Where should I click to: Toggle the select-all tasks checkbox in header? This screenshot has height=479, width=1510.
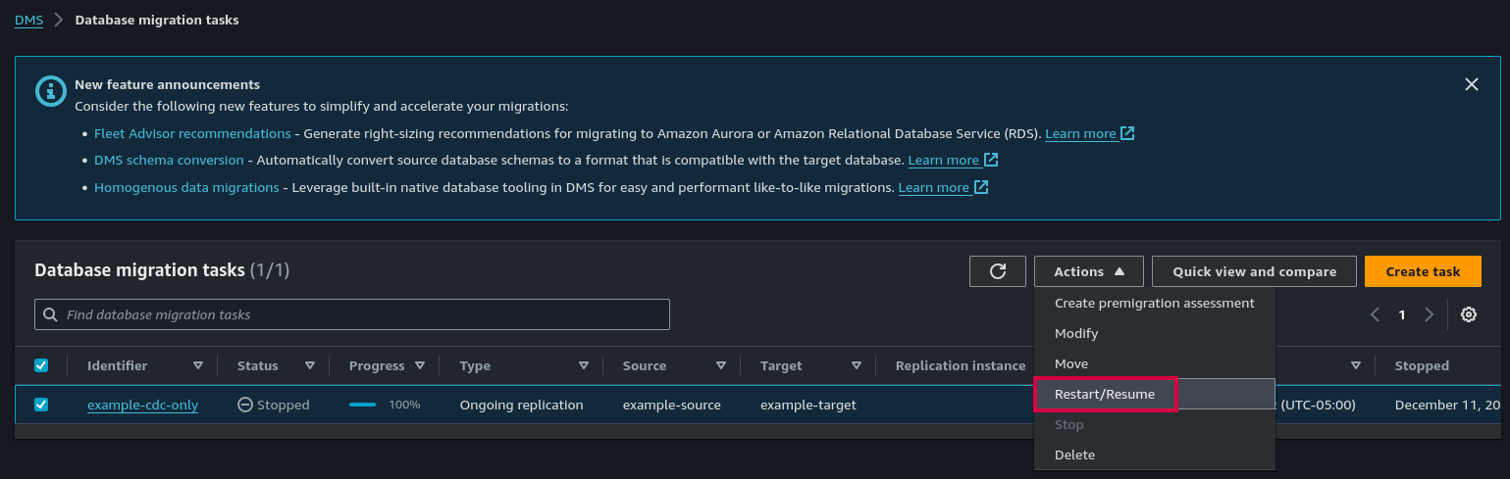pyautogui.click(x=41, y=365)
